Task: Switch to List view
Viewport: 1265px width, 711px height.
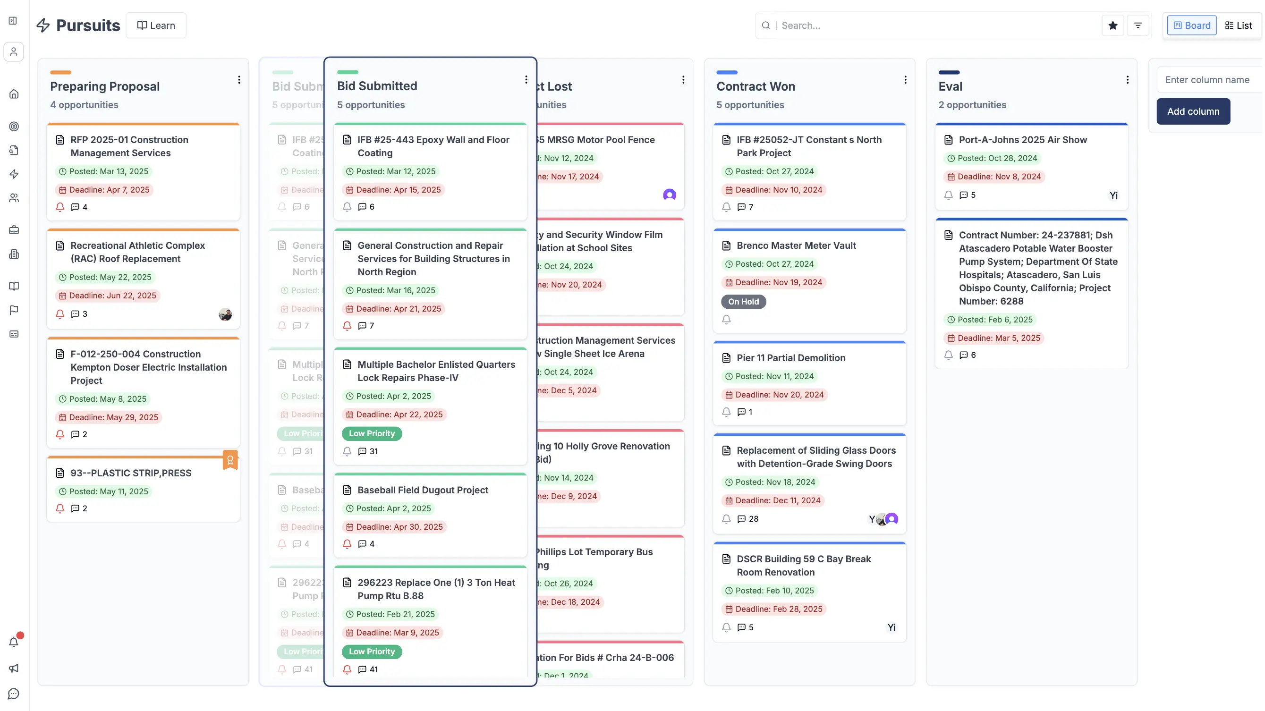Action: click(x=1239, y=25)
